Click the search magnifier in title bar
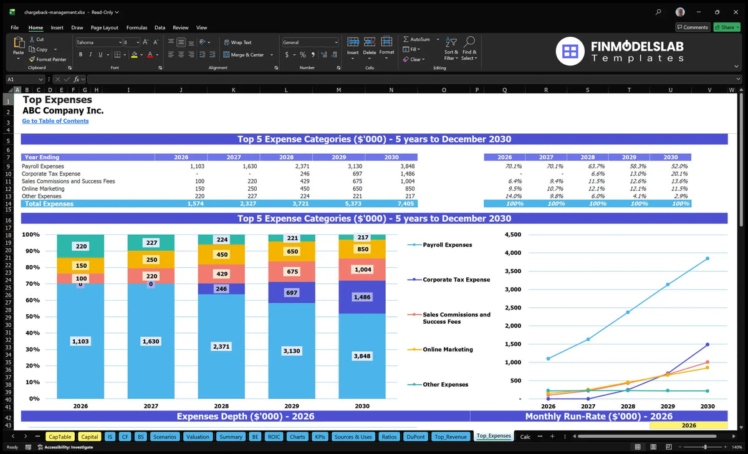 pyautogui.click(x=659, y=12)
